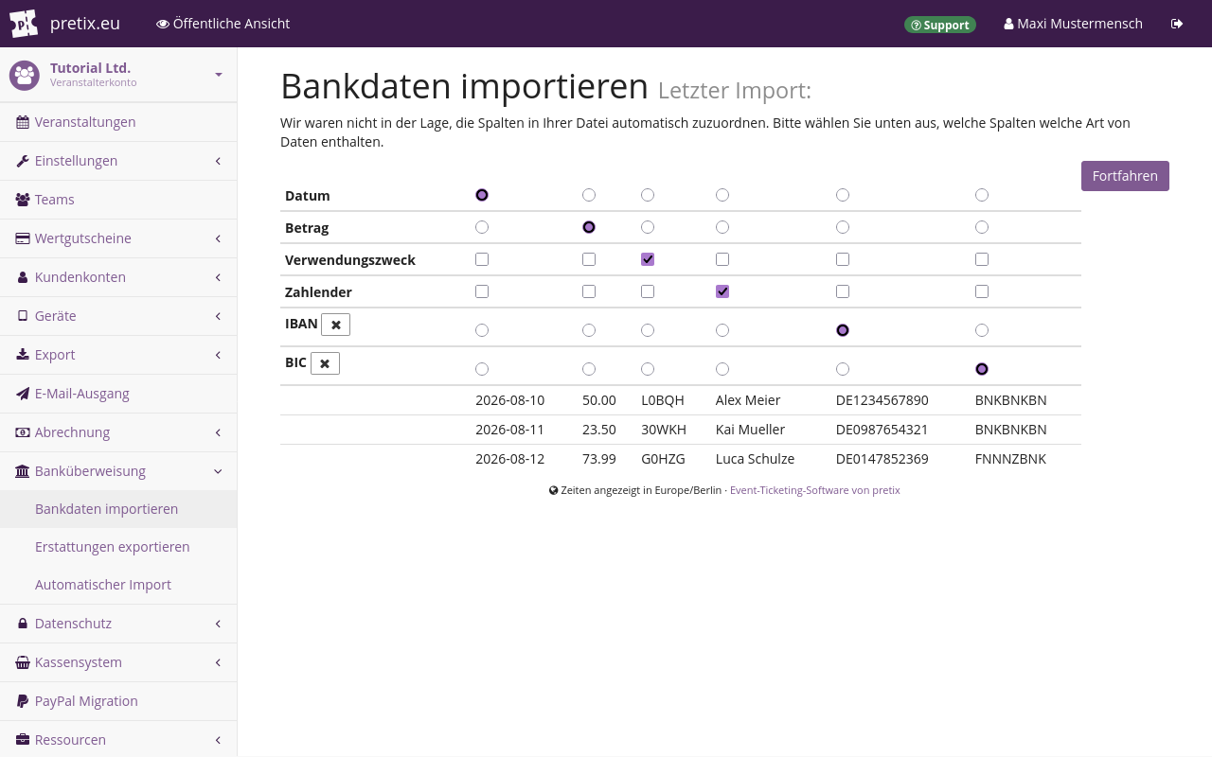Clear the IBAN selection with the X button
1212x757 pixels.
tap(336, 325)
